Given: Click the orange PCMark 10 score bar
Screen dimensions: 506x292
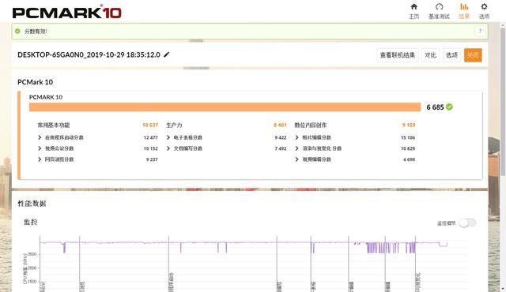Looking at the screenshot, I should [x=225, y=107].
